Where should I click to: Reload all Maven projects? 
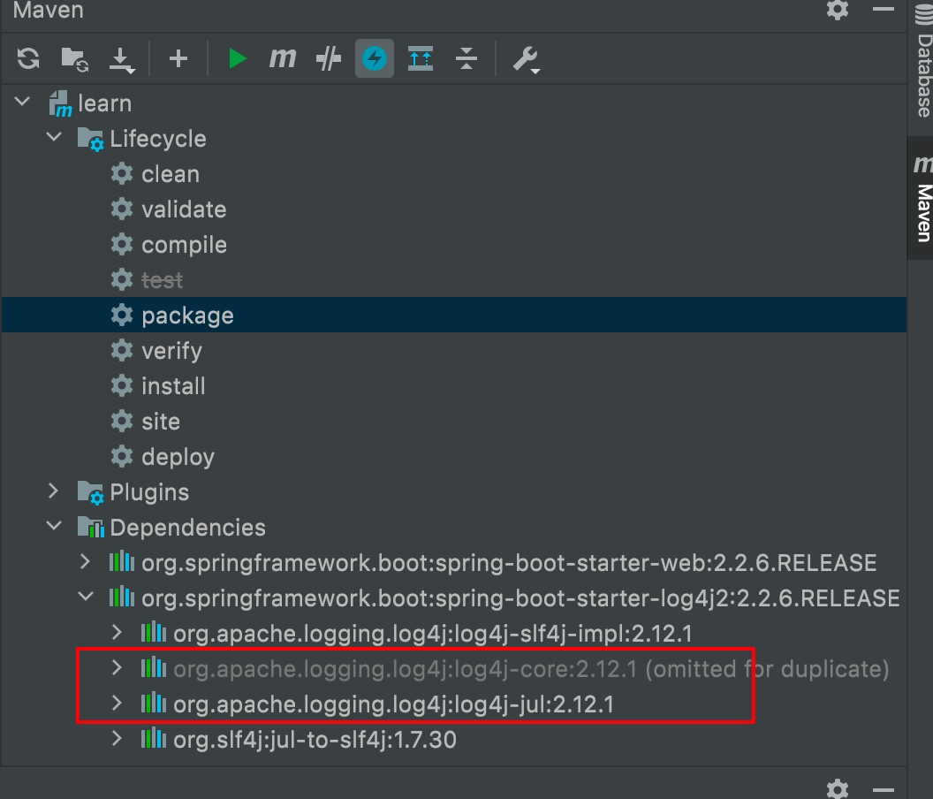[27, 58]
